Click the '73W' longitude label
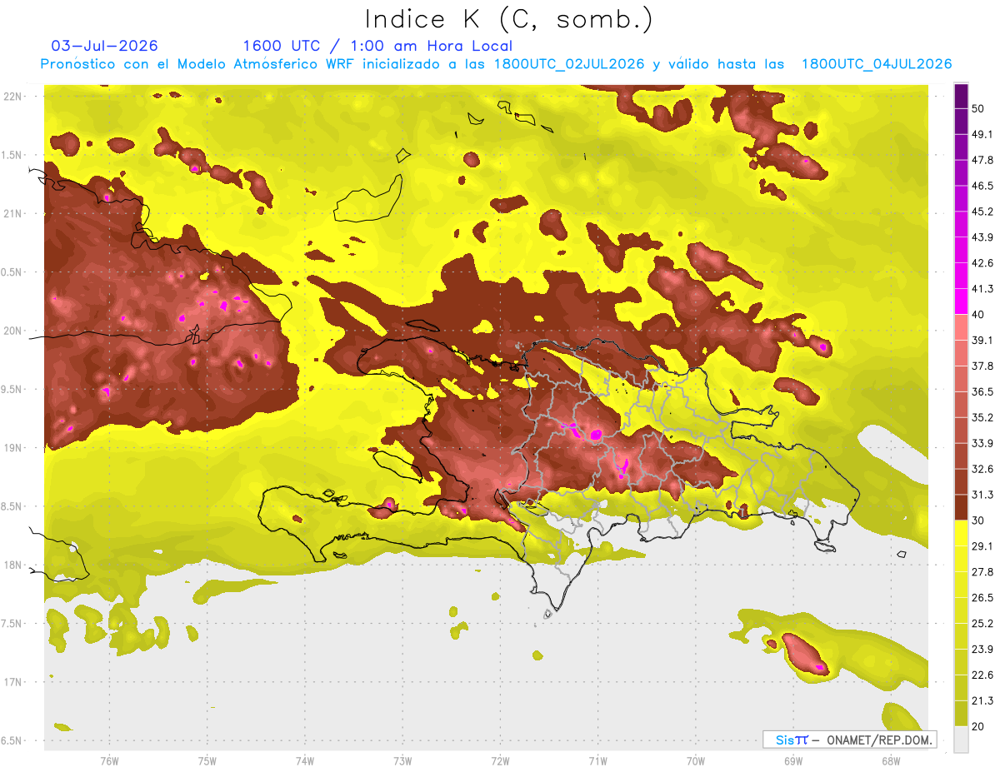 tap(402, 761)
